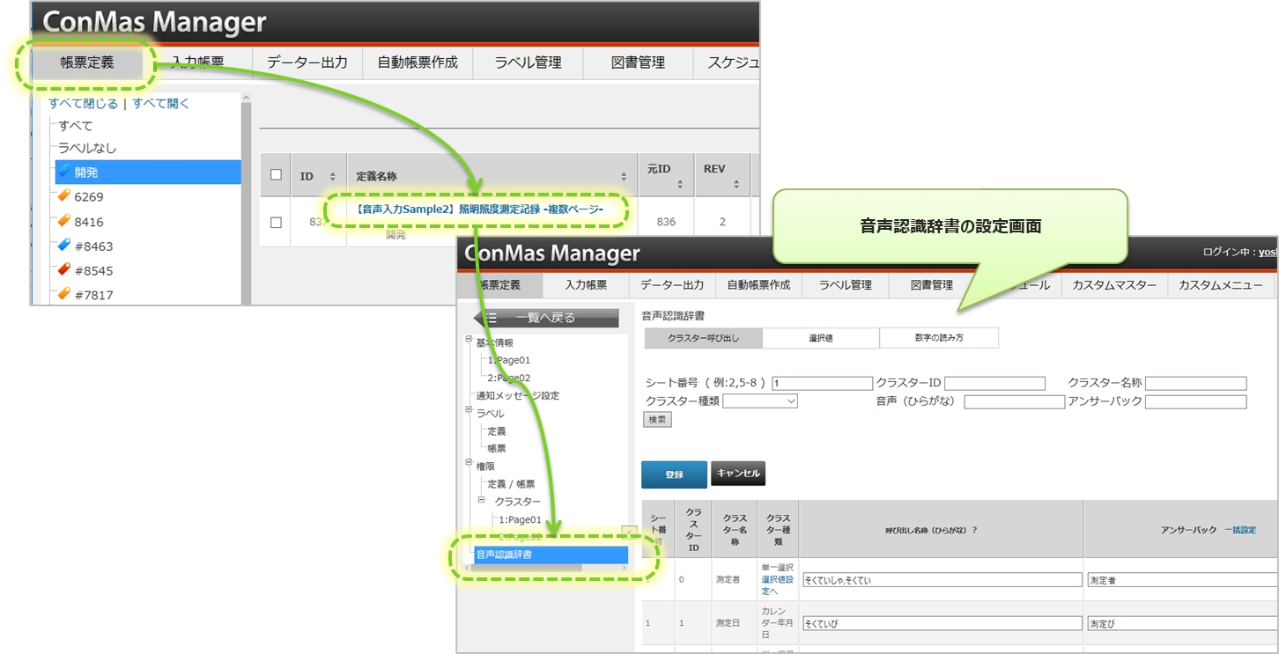Collapse the クラスター tree node
The width and height of the screenshot is (1279, 654).
[482, 499]
